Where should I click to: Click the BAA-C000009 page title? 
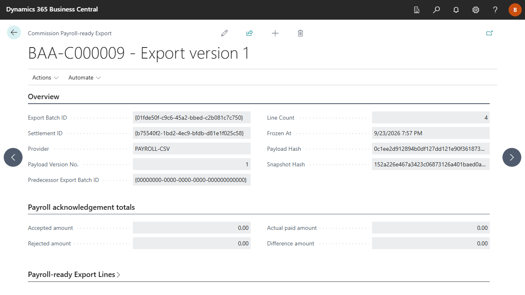click(139, 54)
